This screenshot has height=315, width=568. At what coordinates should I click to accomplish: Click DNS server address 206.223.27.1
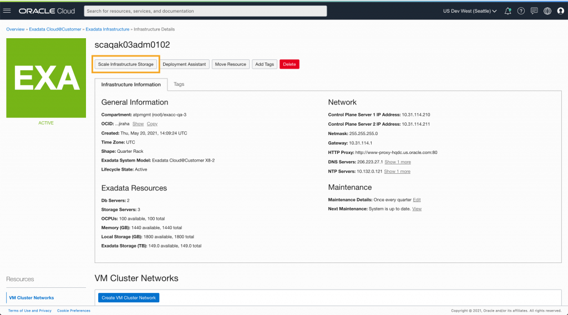[370, 162]
